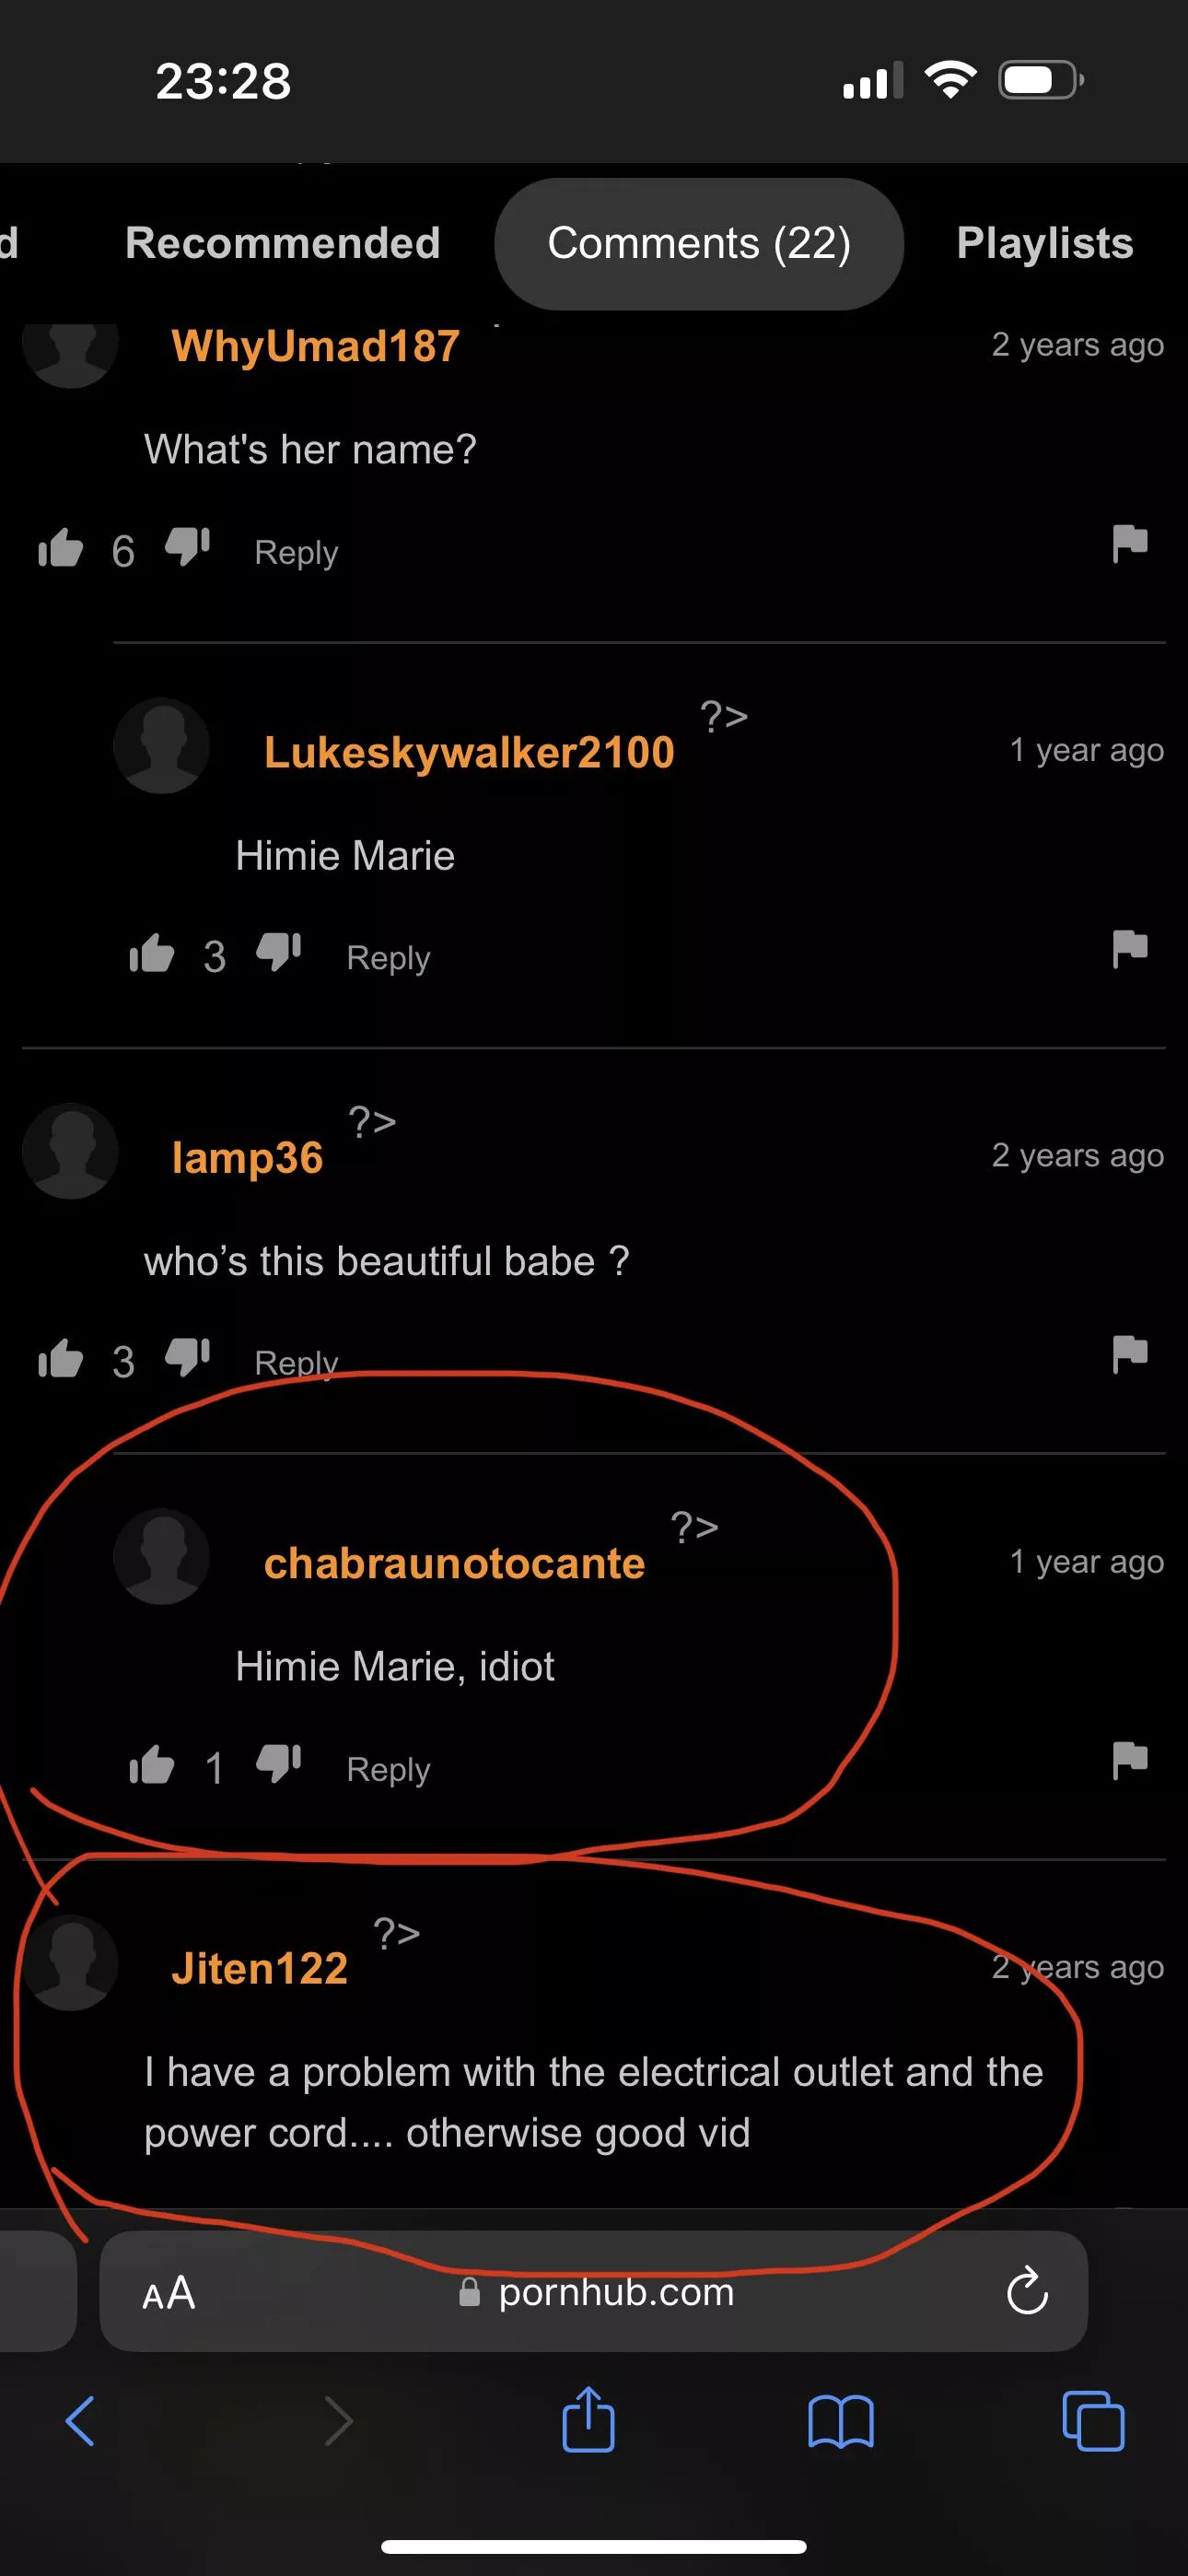The image size is (1188, 2576).
Task: Thumbs down chabraunotocante's comment
Action: (279, 1764)
